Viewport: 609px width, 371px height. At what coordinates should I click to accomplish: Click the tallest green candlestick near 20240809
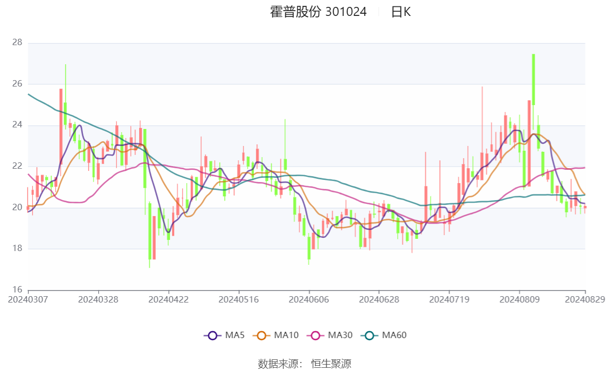[534, 80]
